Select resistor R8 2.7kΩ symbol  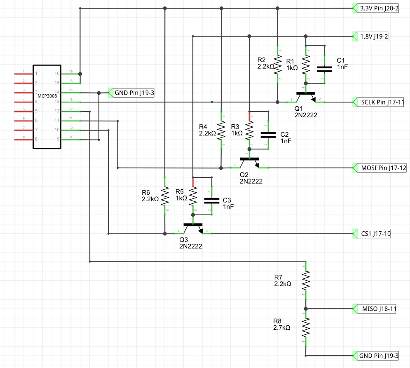[306, 328]
